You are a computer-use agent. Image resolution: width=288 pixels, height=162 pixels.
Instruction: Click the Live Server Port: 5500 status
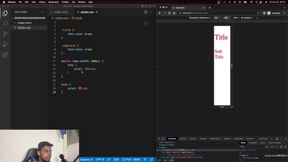click(x=131, y=159)
